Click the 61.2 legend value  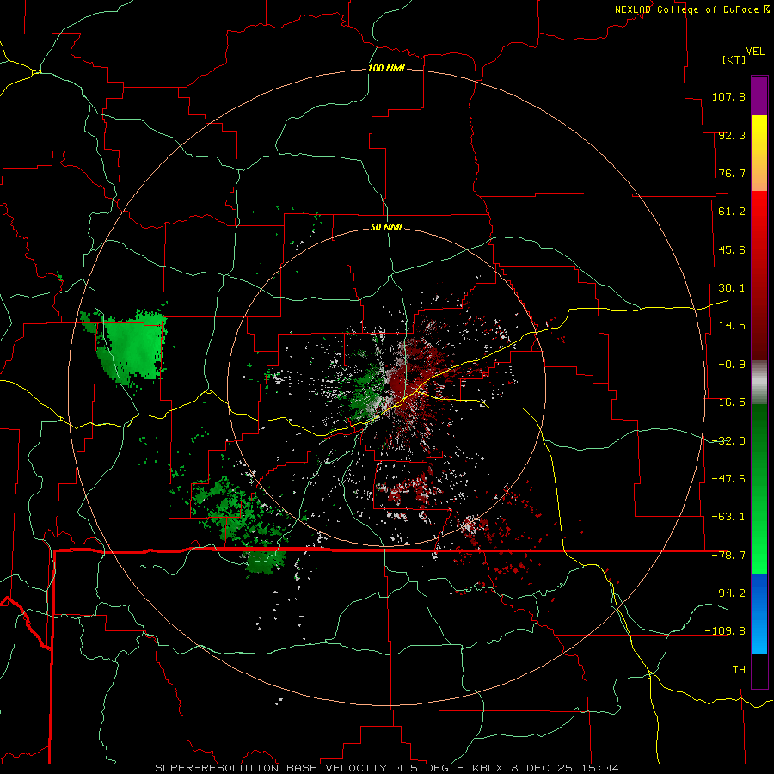[x=732, y=212]
